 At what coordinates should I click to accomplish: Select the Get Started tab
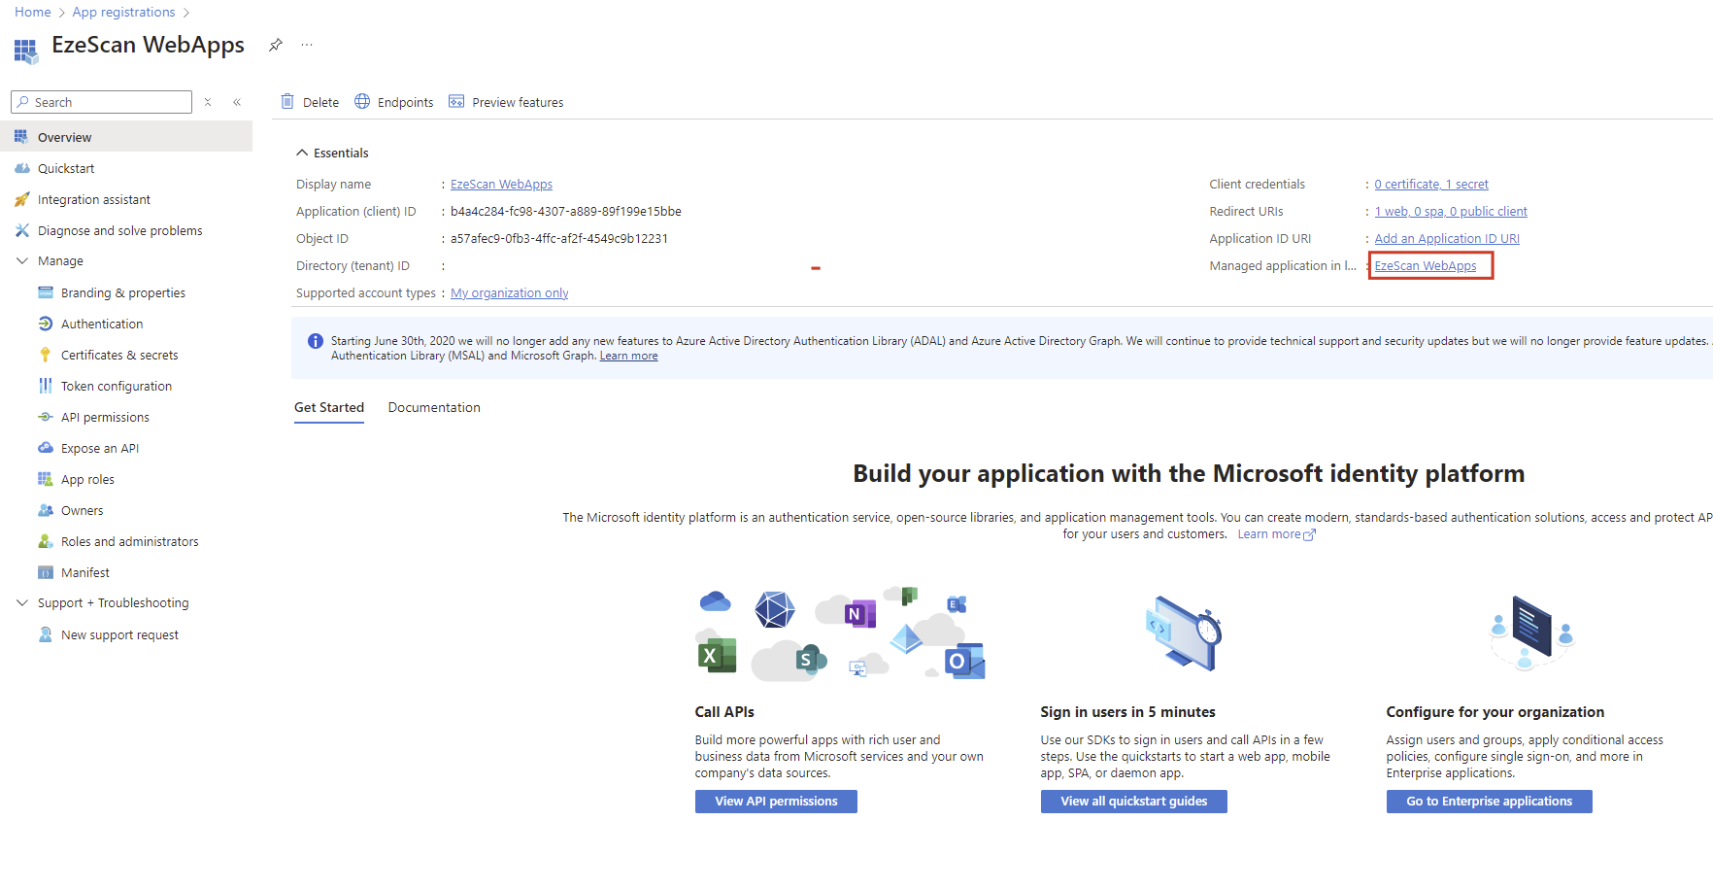(x=329, y=407)
